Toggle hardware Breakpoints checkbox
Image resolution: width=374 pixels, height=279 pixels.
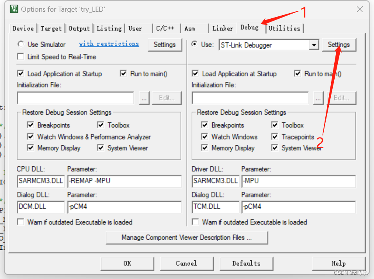[205, 125]
